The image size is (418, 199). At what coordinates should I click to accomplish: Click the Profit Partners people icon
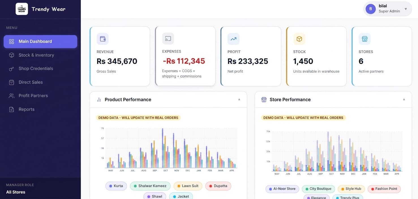(x=10, y=95)
